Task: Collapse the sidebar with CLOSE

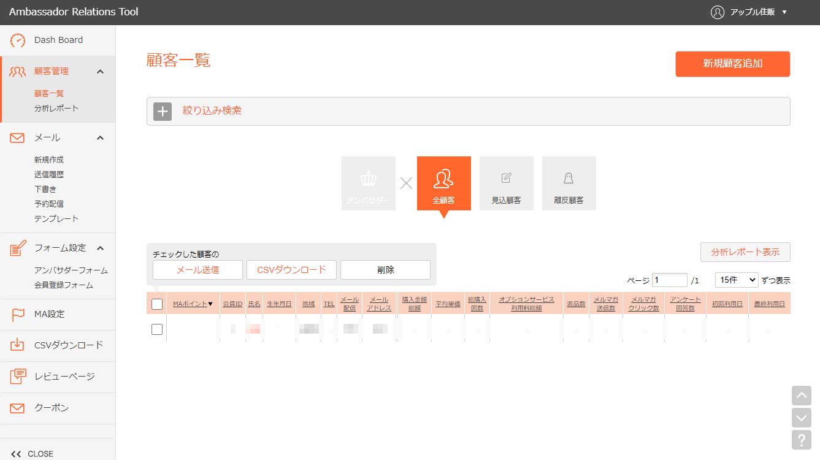Action: pos(33,454)
